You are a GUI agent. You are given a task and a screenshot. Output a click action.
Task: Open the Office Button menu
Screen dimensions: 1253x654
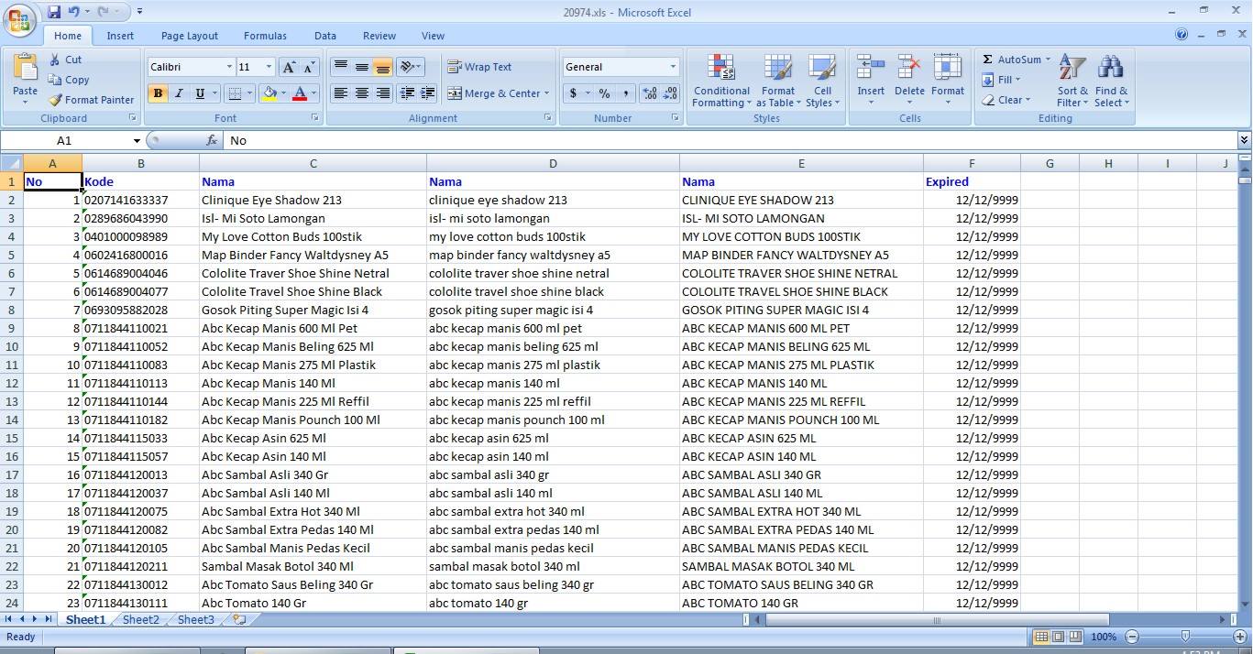(20, 19)
